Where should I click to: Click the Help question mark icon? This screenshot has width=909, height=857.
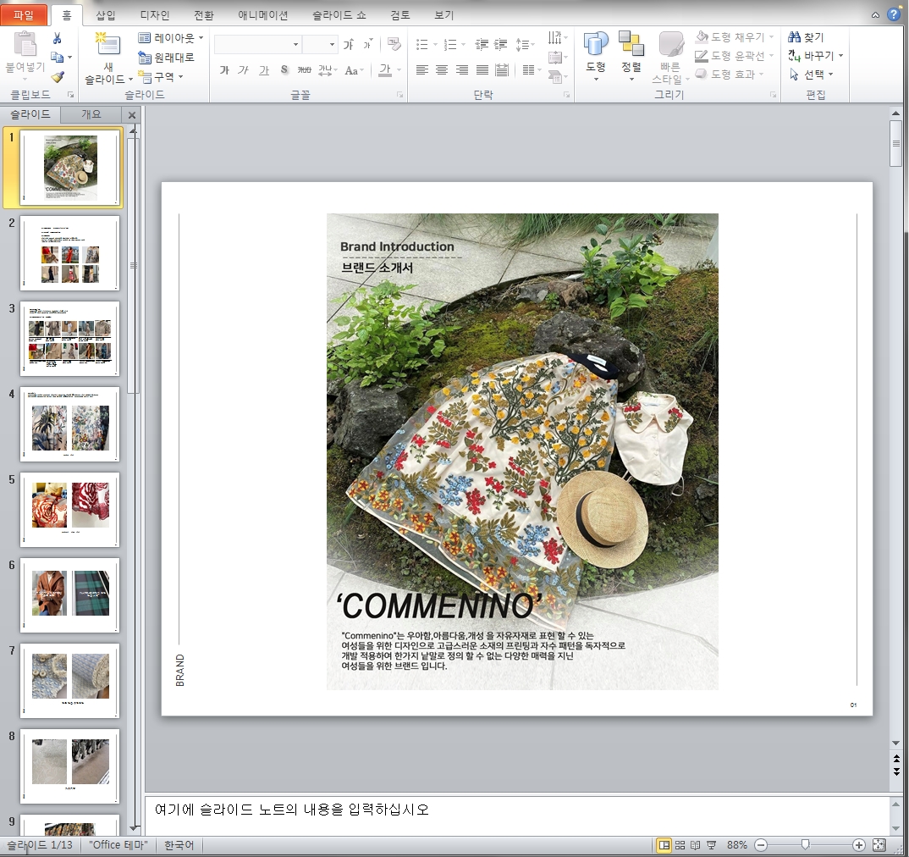click(x=894, y=15)
